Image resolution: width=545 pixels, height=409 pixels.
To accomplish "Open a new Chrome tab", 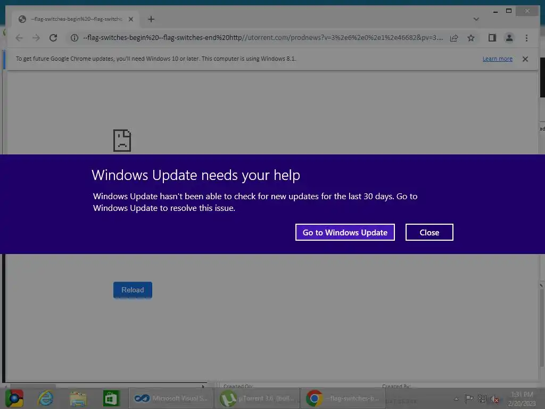I will 151,19.
